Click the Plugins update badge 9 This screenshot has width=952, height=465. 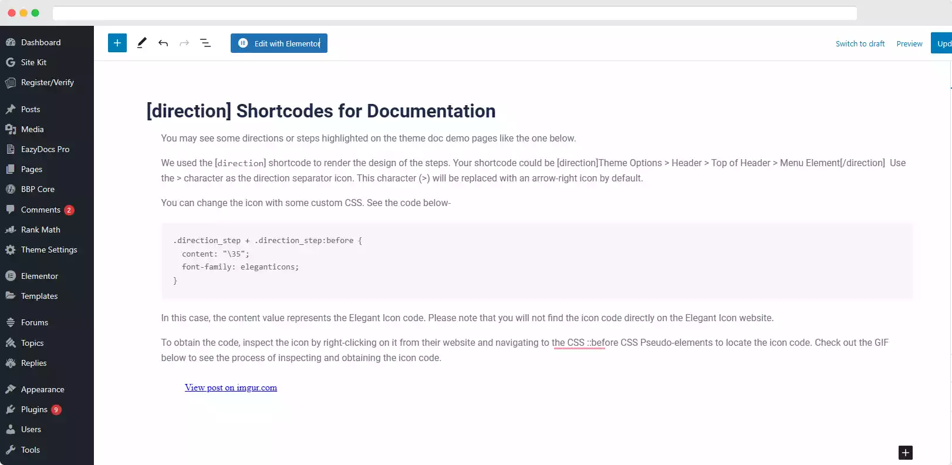tap(56, 409)
